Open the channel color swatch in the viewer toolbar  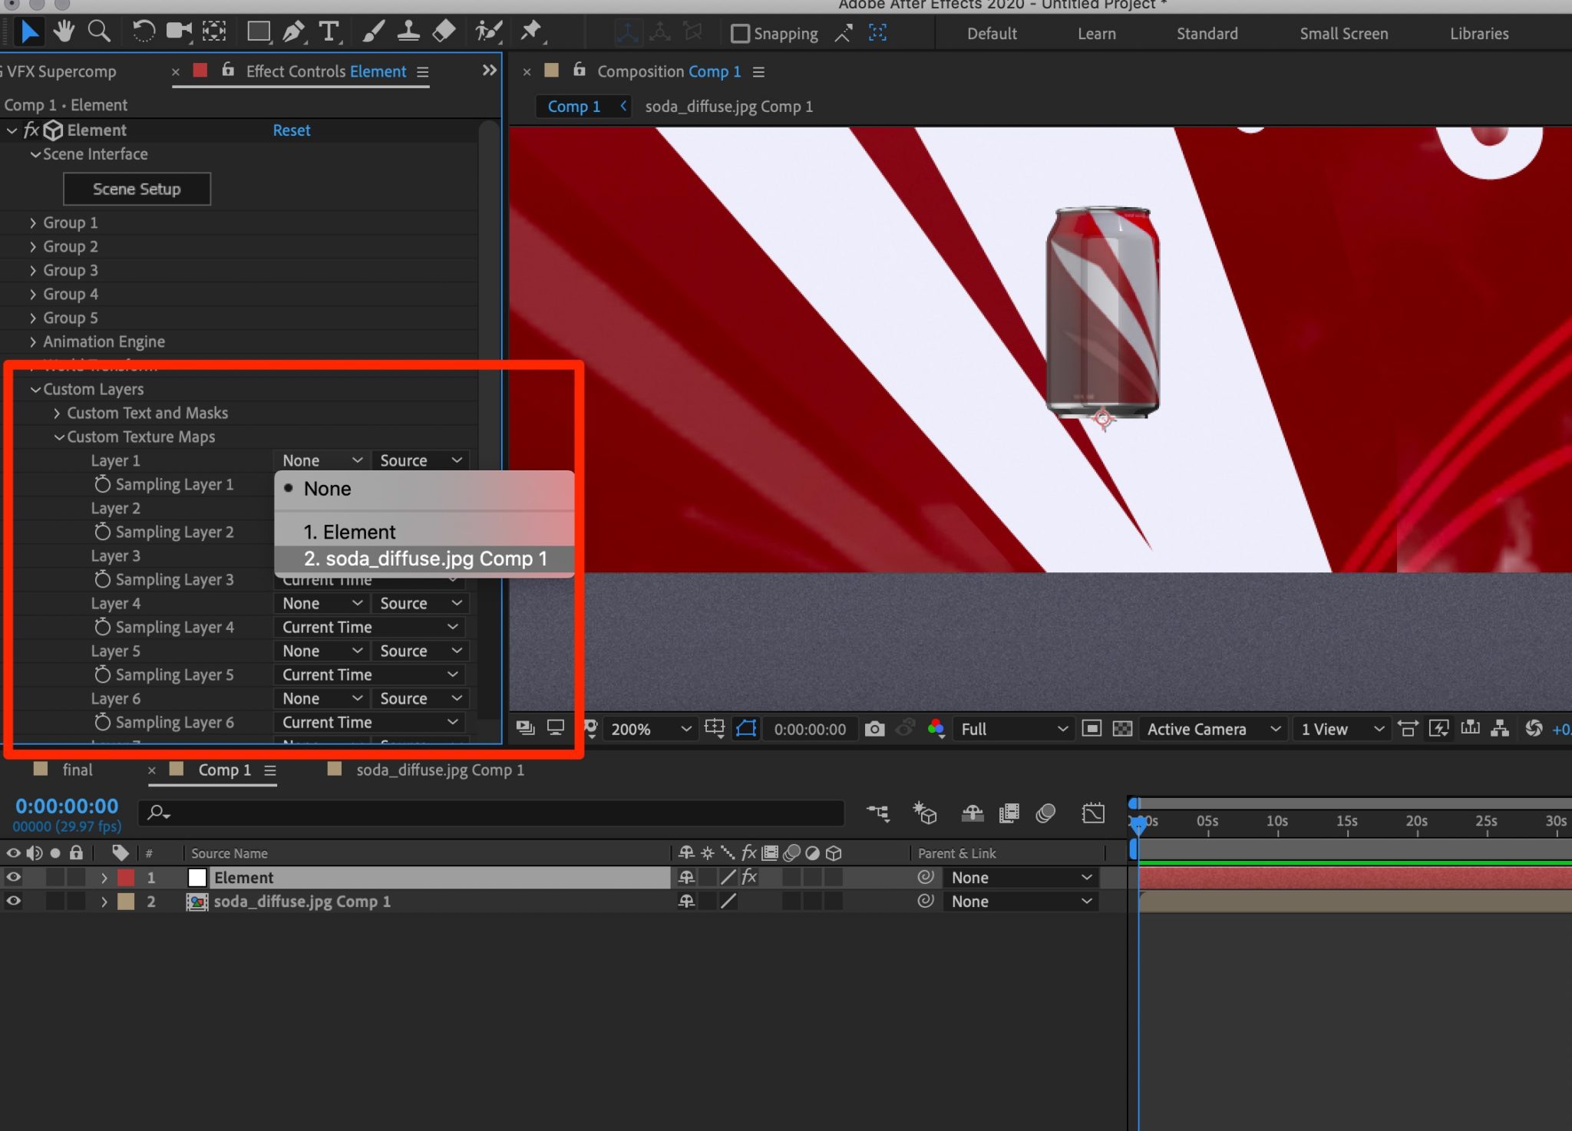pyautogui.click(x=935, y=729)
